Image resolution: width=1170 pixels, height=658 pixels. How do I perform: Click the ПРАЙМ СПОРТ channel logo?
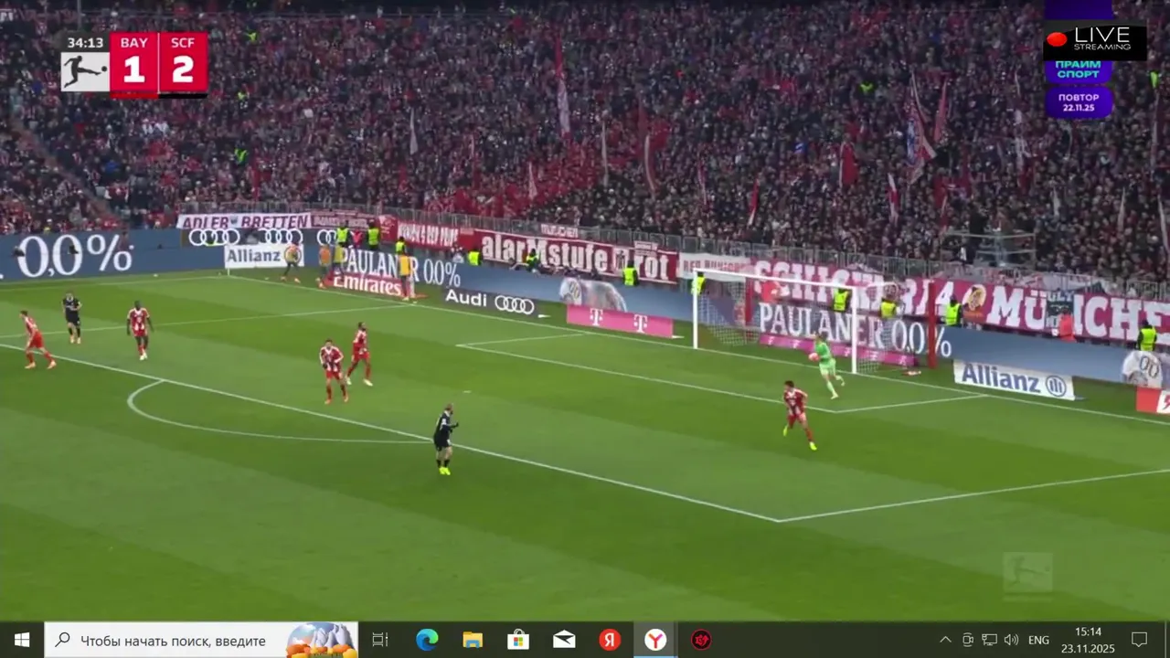[1079, 69]
